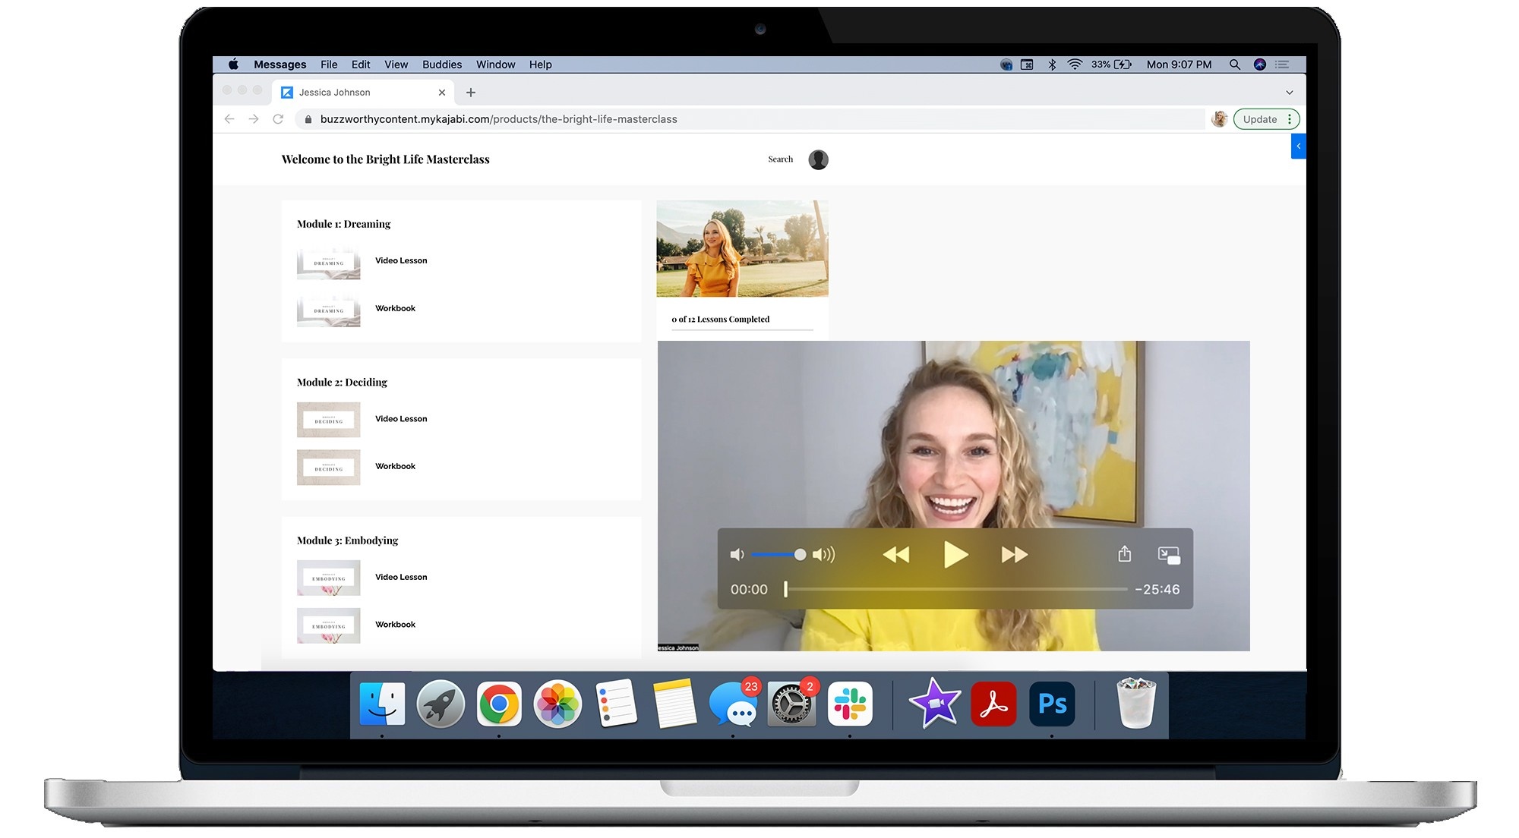Open Slack from the dock

coord(850,704)
